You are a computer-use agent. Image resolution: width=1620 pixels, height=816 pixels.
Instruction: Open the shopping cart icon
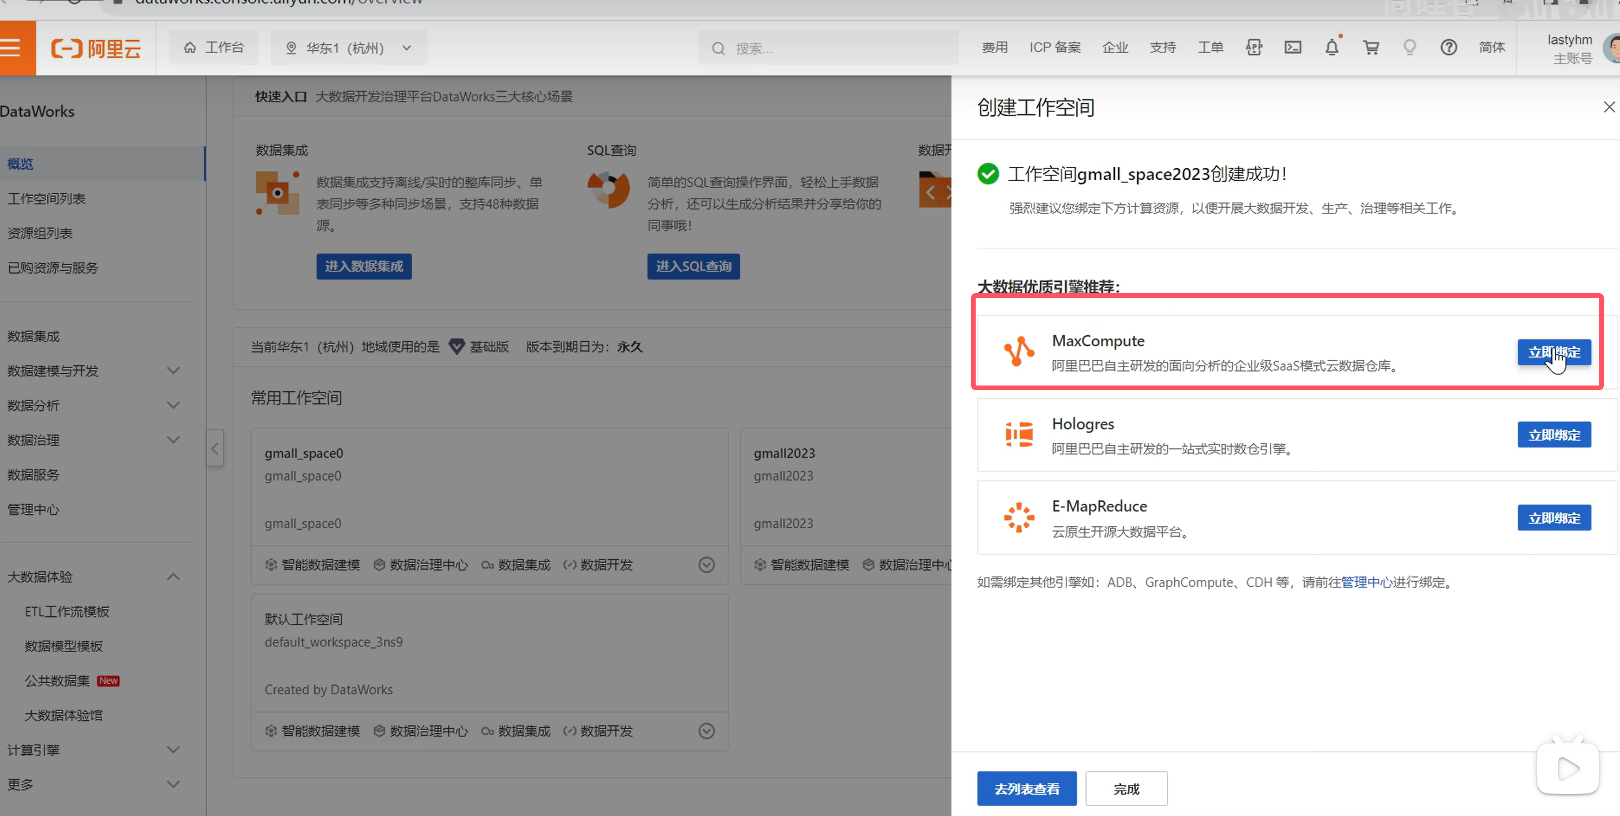(x=1371, y=48)
